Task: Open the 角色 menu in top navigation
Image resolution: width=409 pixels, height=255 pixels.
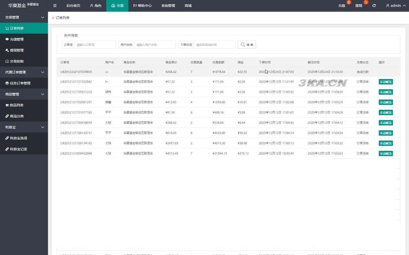Action: point(96,6)
